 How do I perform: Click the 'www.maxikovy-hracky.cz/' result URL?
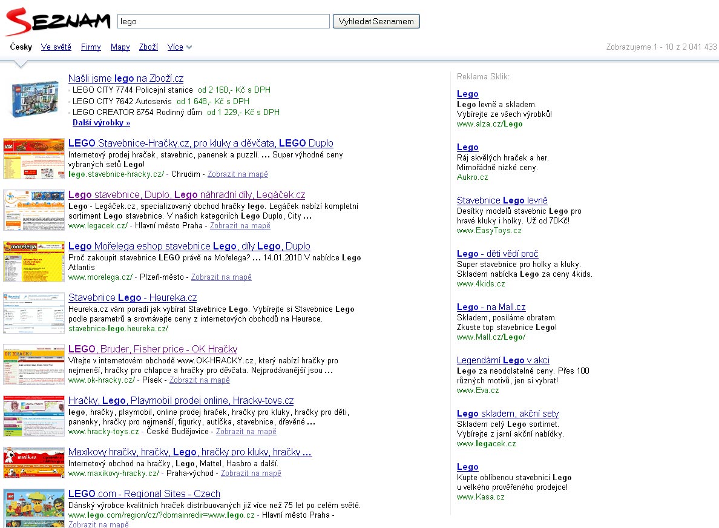[114, 474]
